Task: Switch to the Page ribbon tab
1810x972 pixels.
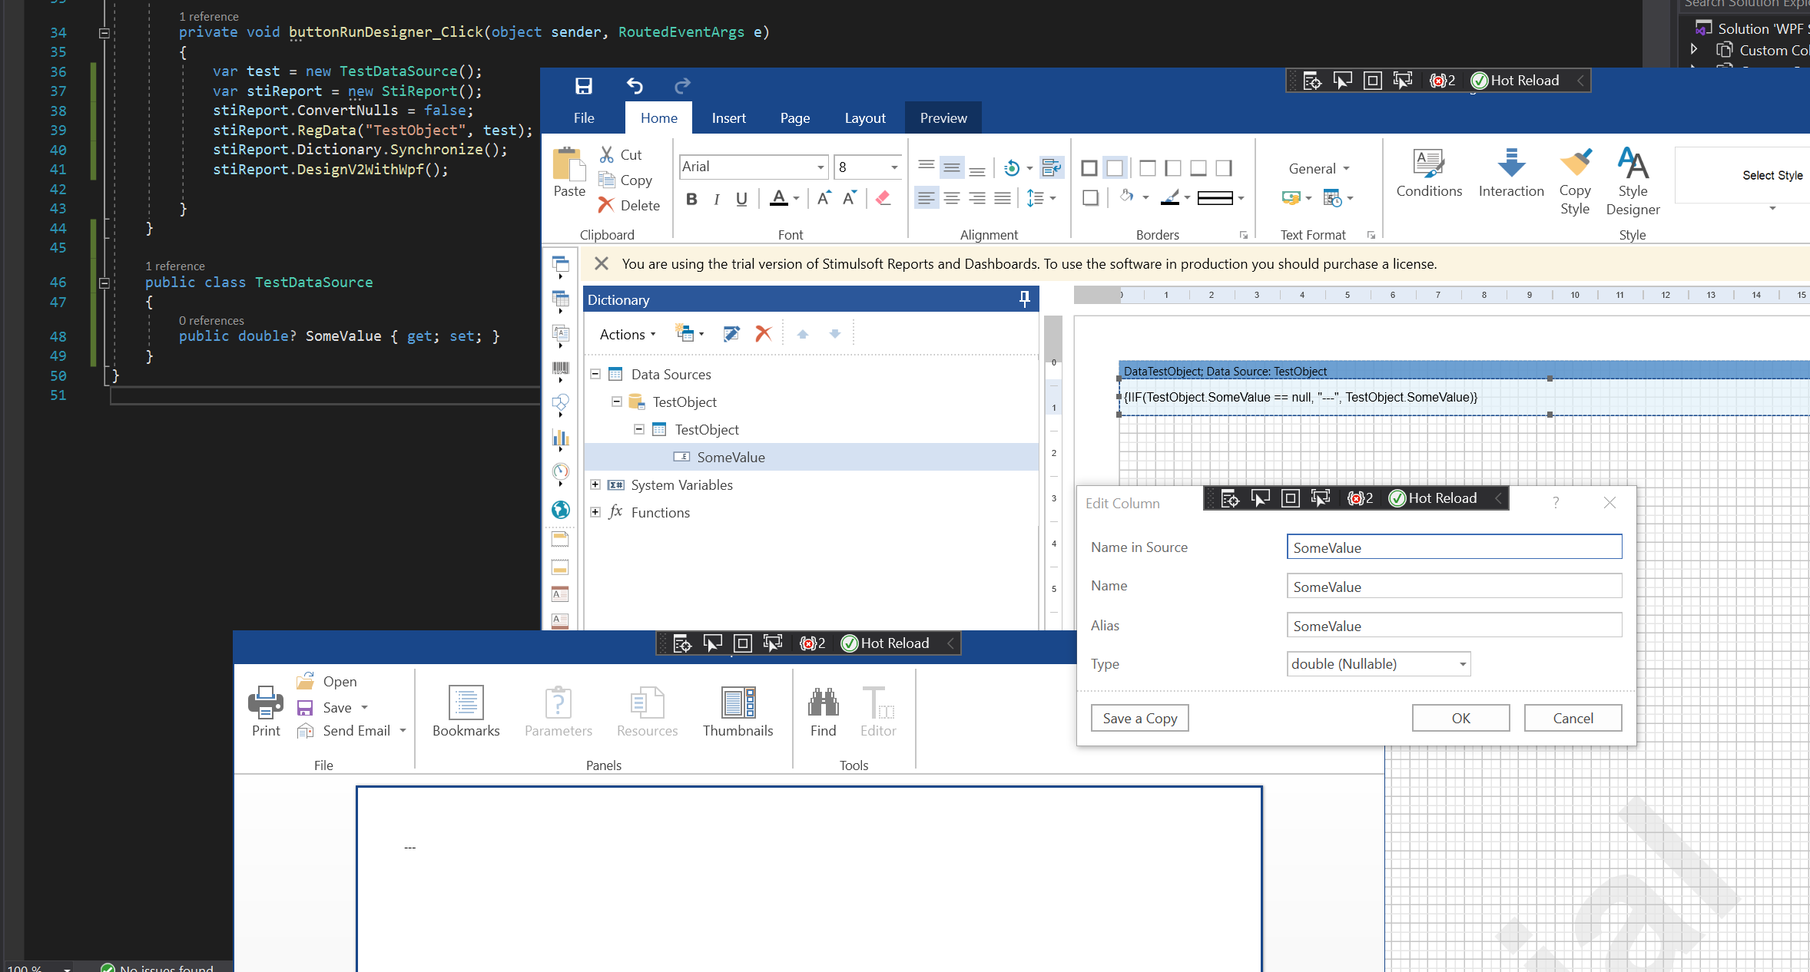Action: pos(795,117)
